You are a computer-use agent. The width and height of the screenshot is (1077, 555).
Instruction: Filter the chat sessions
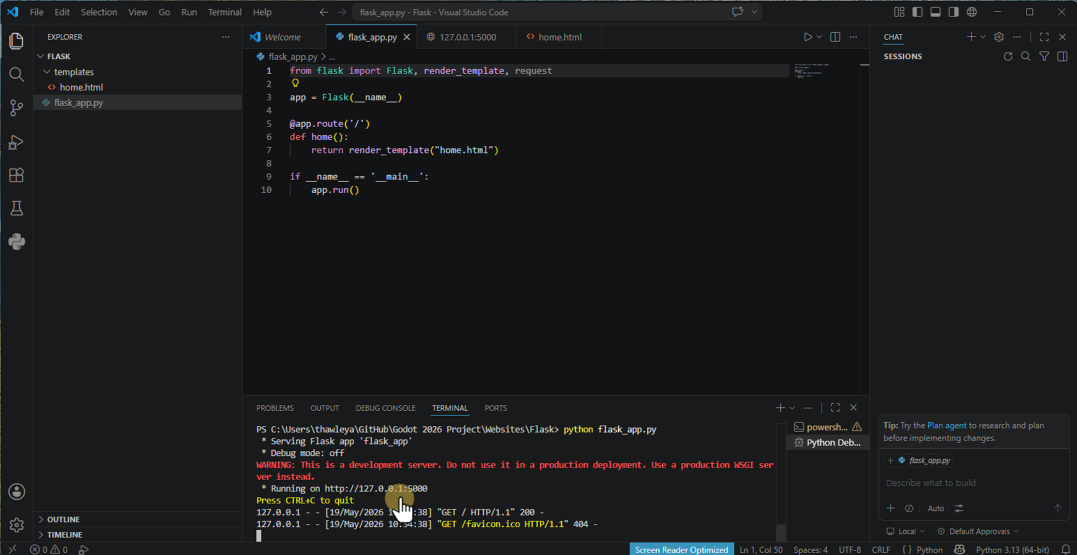pyautogui.click(x=1044, y=56)
